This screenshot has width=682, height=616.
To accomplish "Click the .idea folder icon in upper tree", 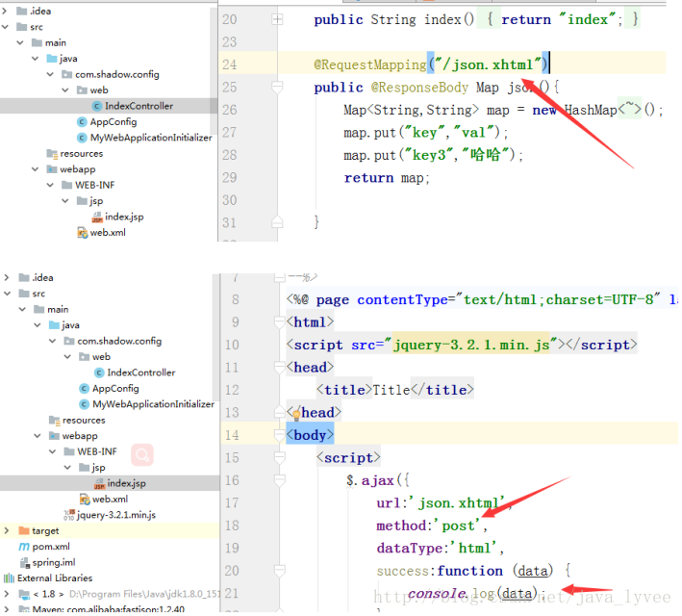I will pos(22,11).
